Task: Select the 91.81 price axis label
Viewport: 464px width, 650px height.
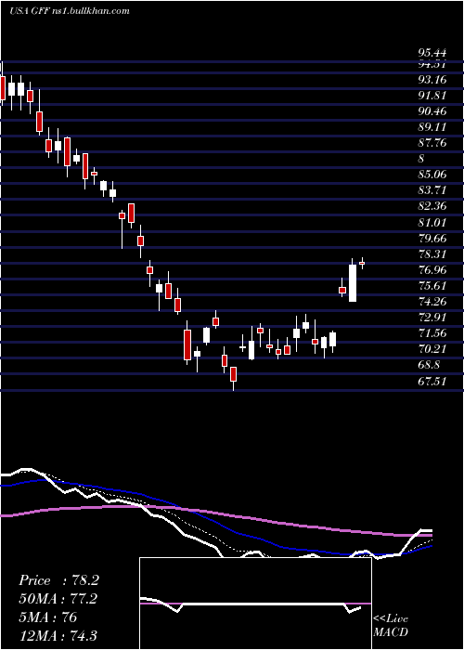Action: click(x=432, y=96)
